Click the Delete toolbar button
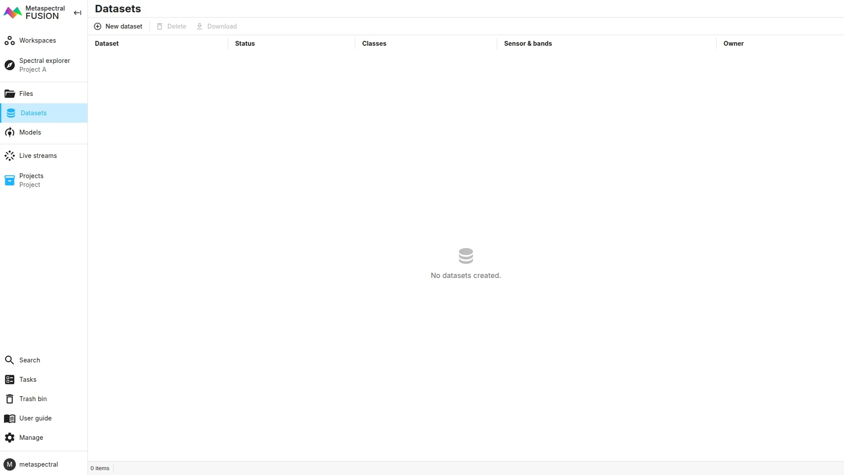Viewport: 844px width, 475px height. point(171,26)
